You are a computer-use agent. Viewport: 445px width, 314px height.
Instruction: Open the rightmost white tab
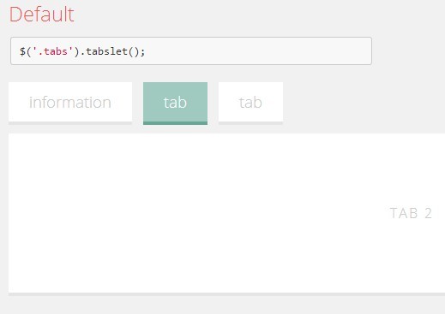click(x=250, y=102)
